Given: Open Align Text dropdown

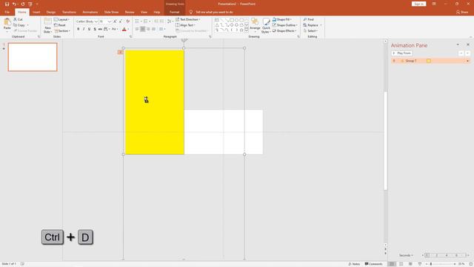Looking at the screenshot, I should (185, 25).
